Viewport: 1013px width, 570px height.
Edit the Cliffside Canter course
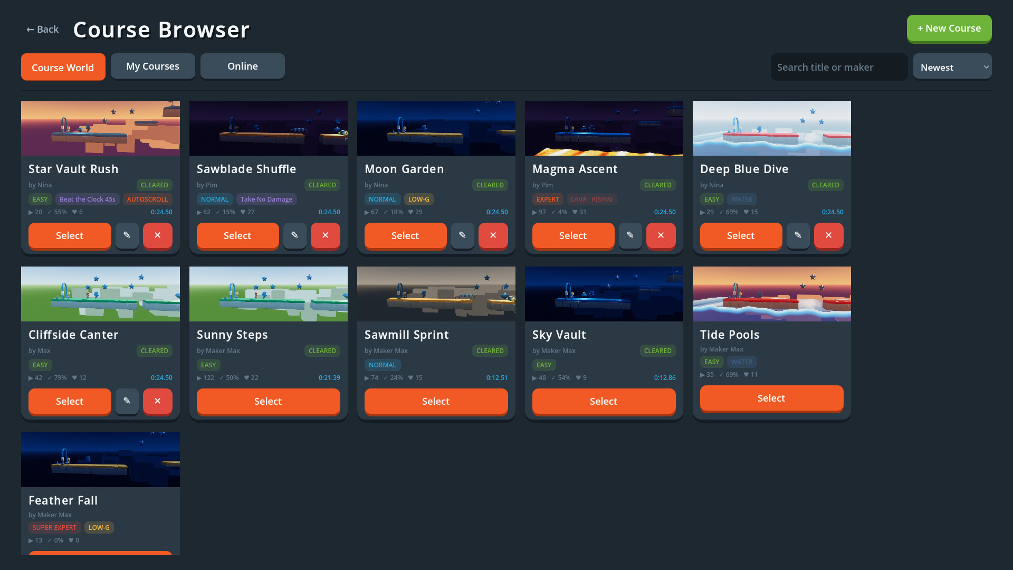point(127,401)
